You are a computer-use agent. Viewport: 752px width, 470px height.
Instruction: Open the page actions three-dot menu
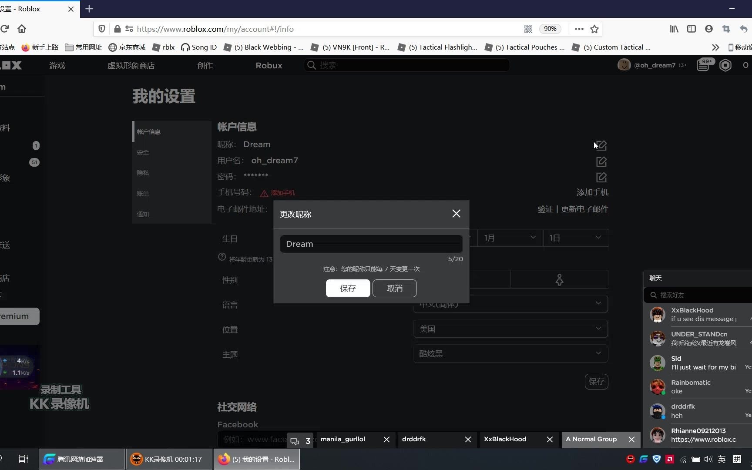pyautogui.click(x=579, y=29)
